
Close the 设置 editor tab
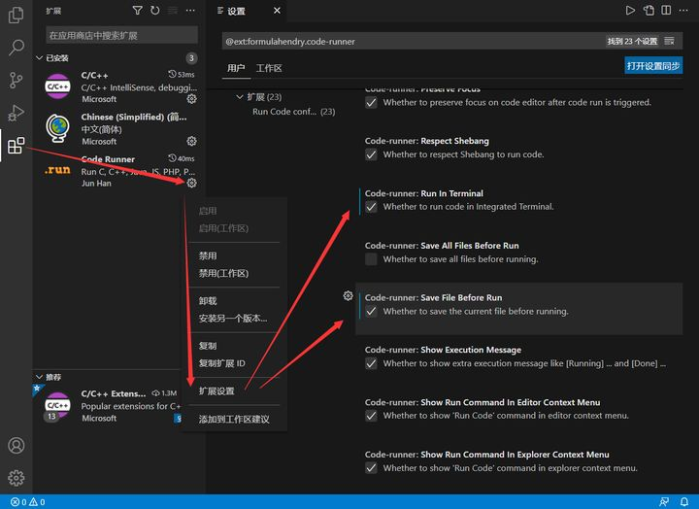[277, 11]
